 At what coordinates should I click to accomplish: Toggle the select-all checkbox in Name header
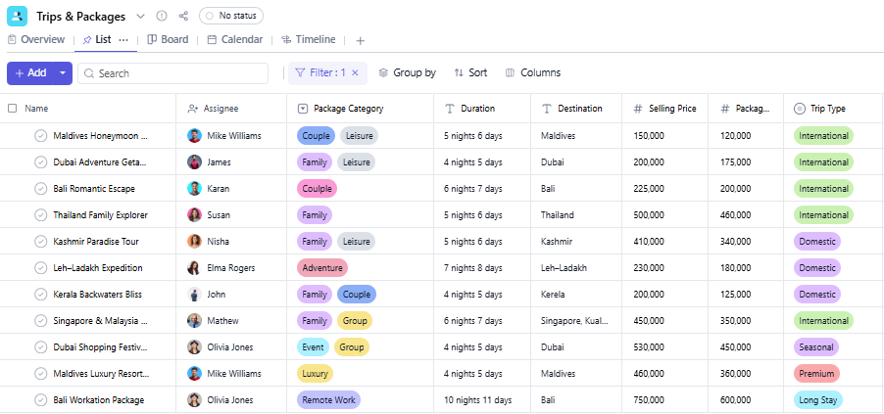(12, 109)
